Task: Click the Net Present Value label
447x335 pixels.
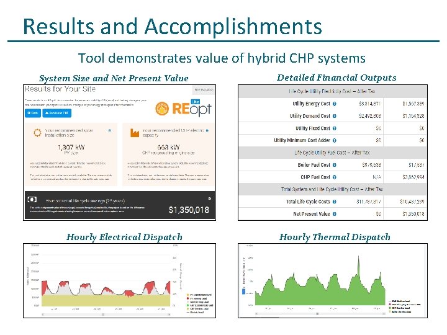Action: pyautogui.click(x=311, y=214)
